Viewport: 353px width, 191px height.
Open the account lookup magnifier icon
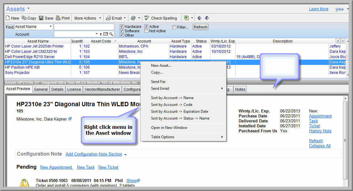tap(112, 34)
